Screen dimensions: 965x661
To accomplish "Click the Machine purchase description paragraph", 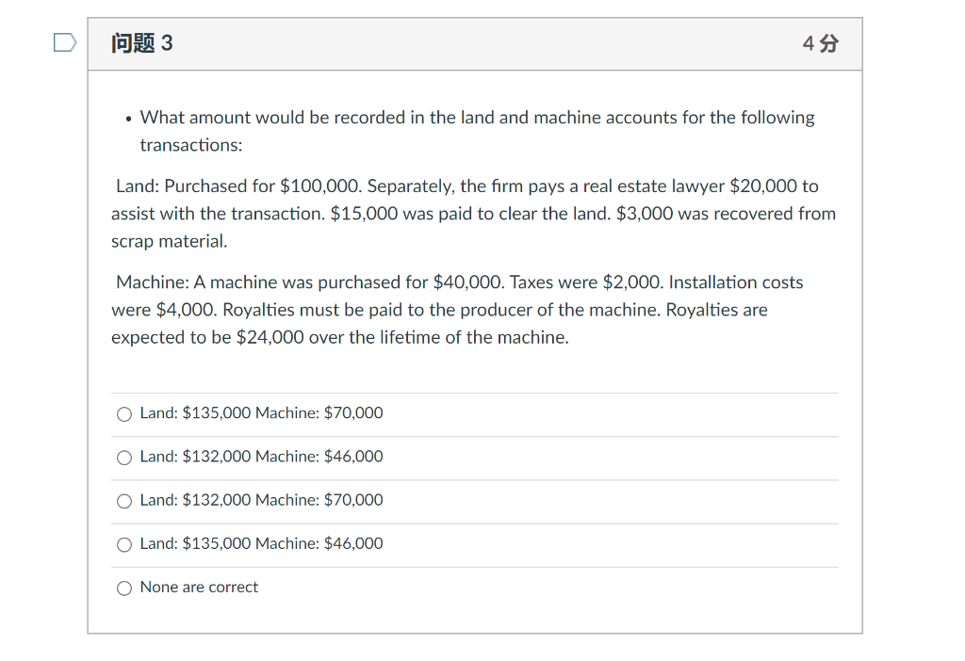I will 457,309.
